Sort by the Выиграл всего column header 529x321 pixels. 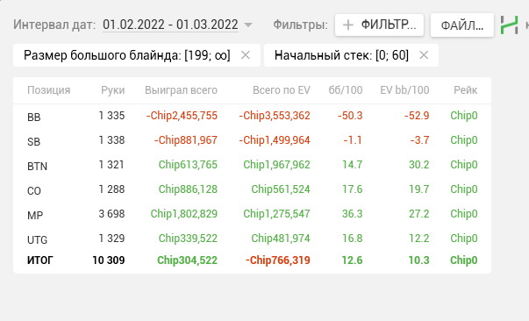pyautogui.click(x=181, y=90)
